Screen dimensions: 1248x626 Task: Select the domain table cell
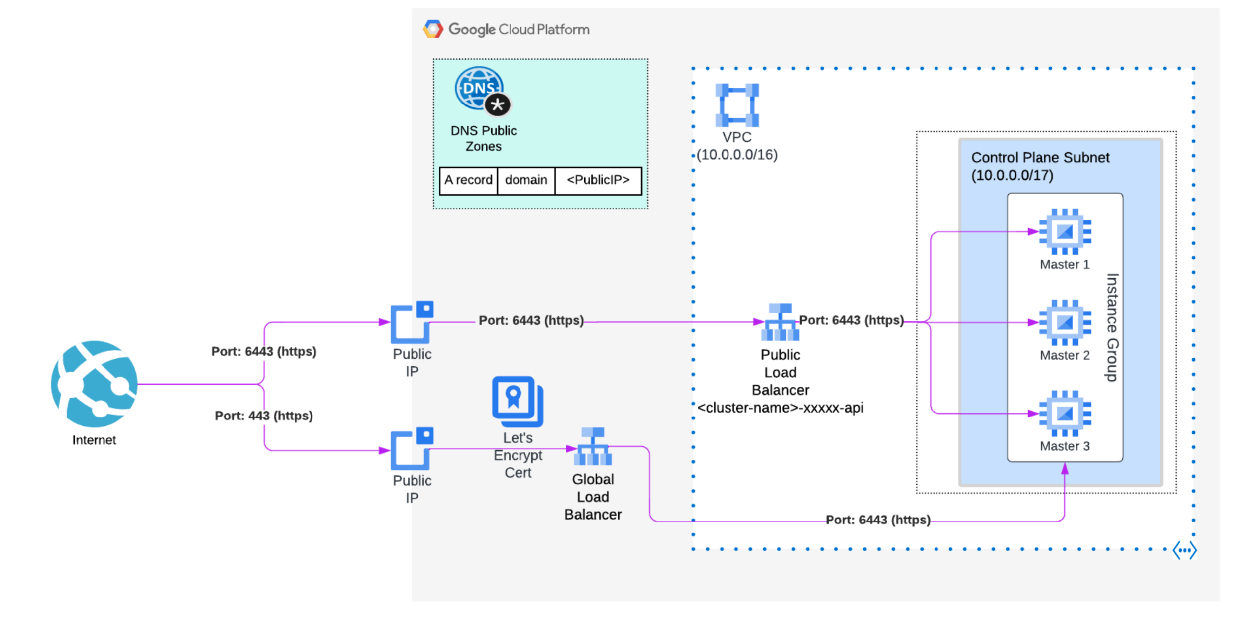click(525, 180)
